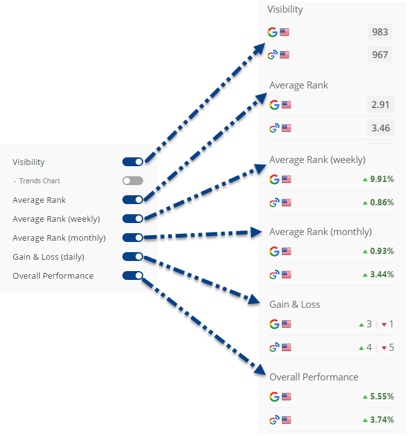The image size is (410, 436).
Task: Click Google icon in Average Rank (monthly)
Action: tap(274, 251)
